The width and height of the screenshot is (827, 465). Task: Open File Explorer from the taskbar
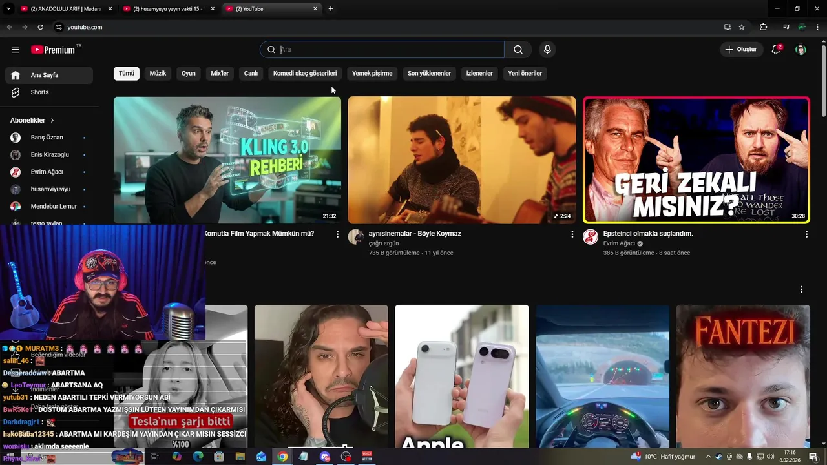pos(240,457)
